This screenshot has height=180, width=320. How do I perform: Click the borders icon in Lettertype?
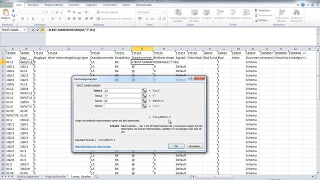pyautogui.click(x=42, y=18)
